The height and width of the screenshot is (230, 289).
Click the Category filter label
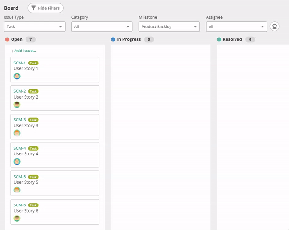79,17
